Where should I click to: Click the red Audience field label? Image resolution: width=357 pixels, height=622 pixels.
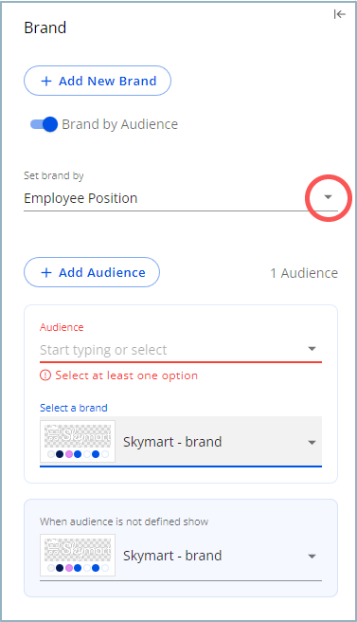pyautogui.click(x=62, y=327)
